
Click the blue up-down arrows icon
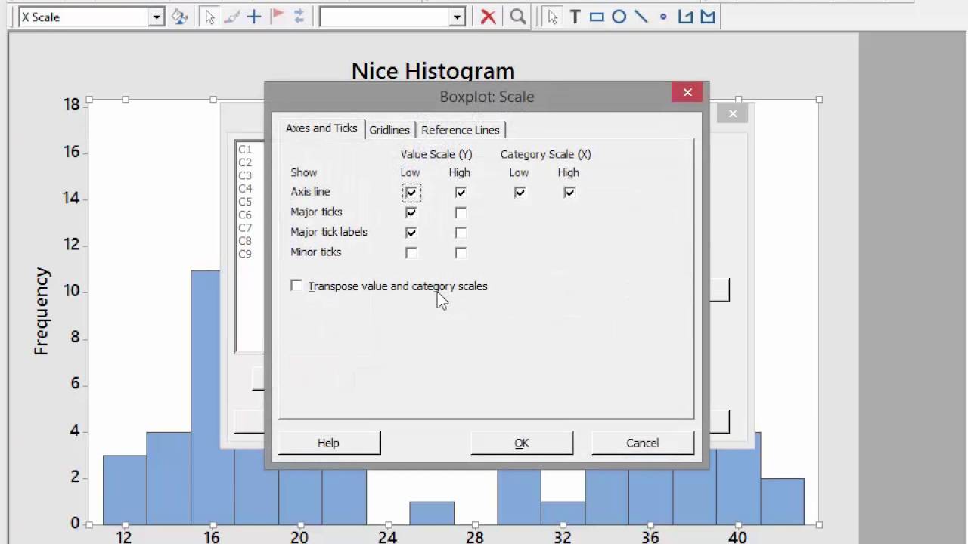[x=299, y=17]
